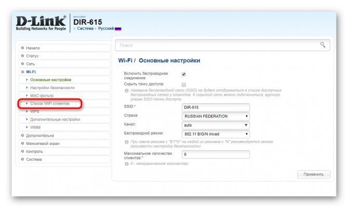
Task: Expand the Контроль menu section
Action: [x=64, y=152]
